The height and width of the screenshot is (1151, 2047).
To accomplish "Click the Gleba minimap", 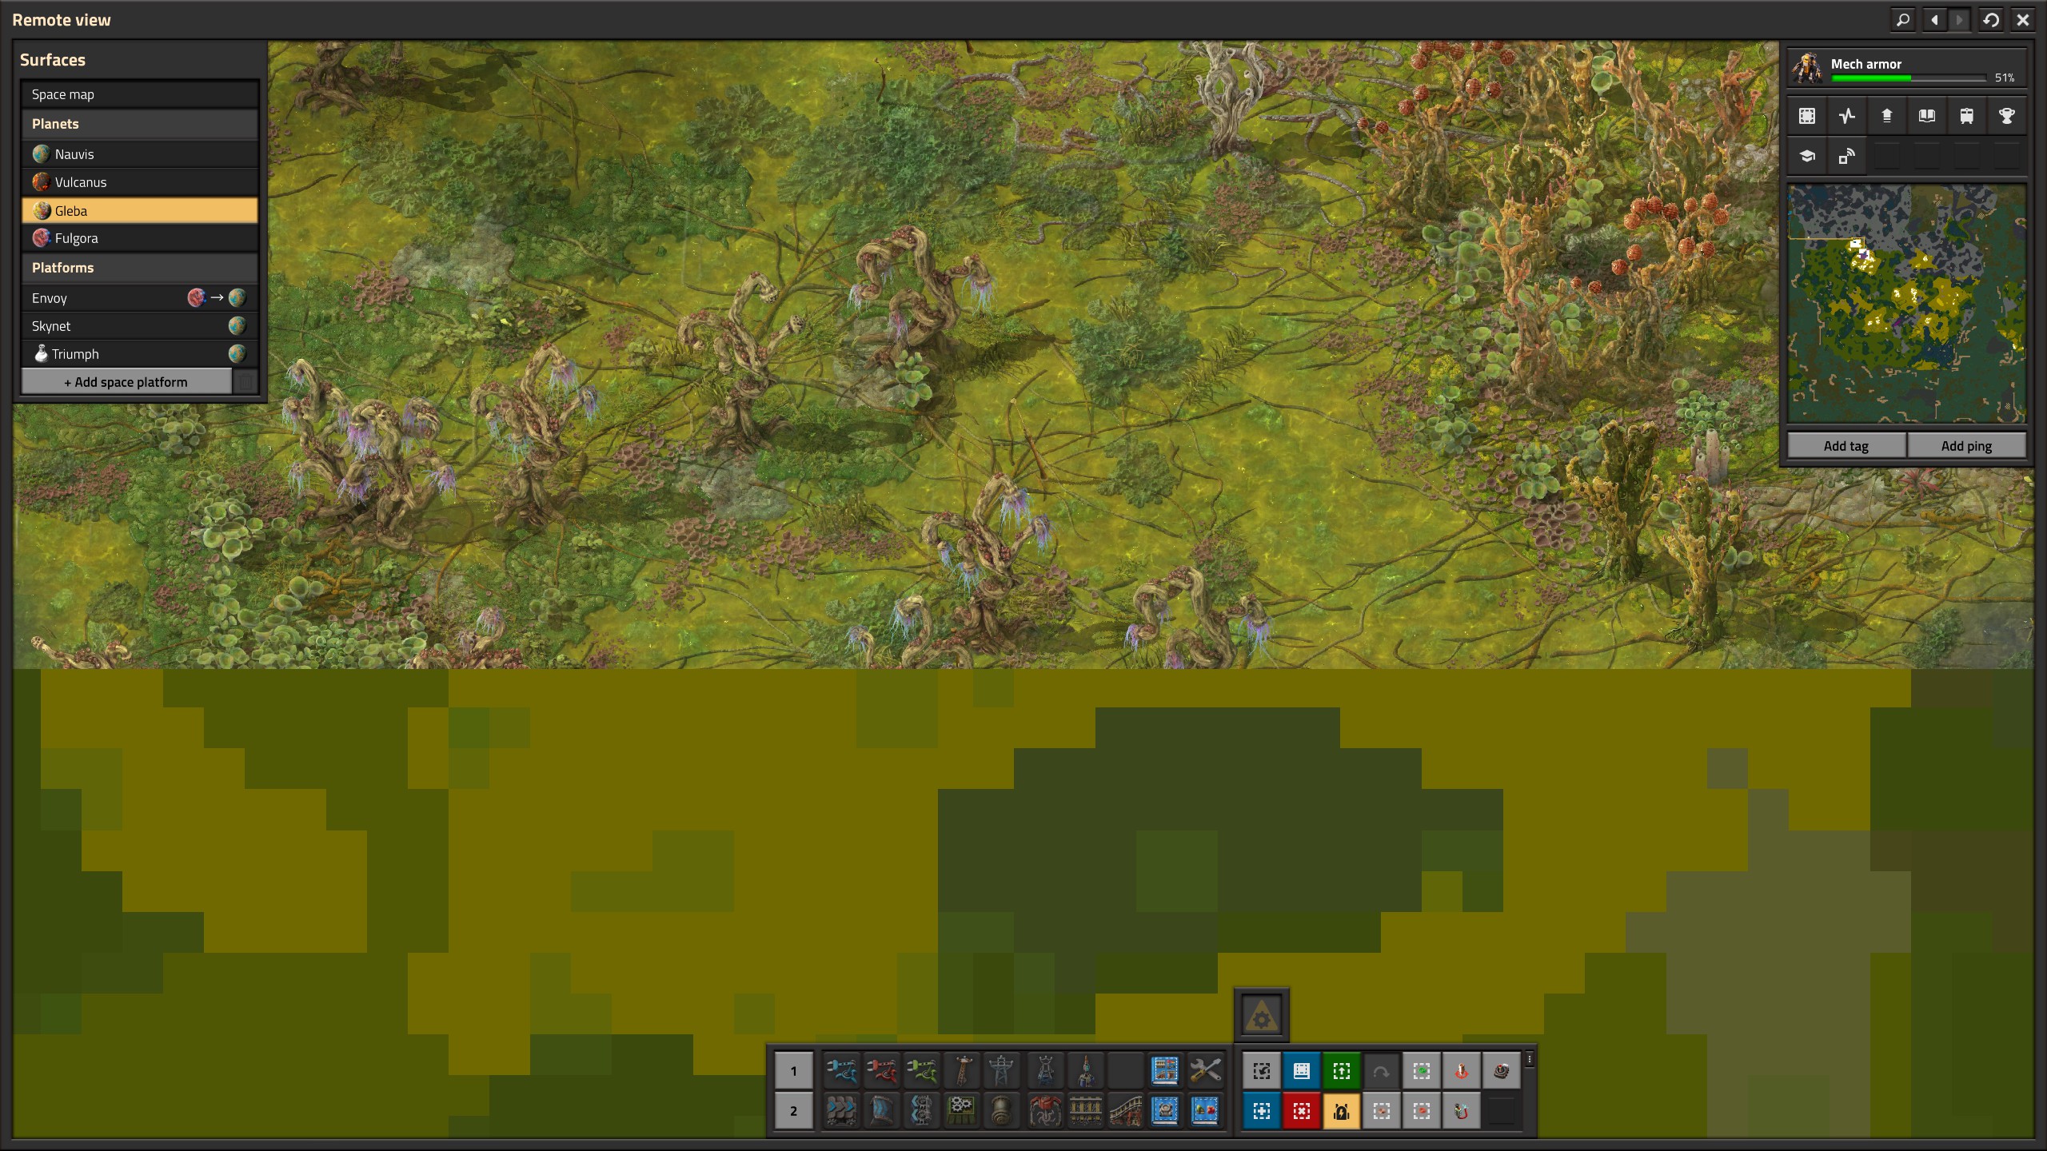I will pos(1907,304).
